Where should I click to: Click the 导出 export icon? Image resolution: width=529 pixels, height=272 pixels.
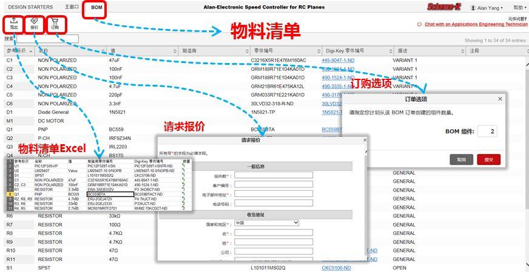pyautogui.click(x=14, y=21)
